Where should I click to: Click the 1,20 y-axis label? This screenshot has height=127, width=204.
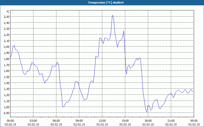(x=7, y=95)
